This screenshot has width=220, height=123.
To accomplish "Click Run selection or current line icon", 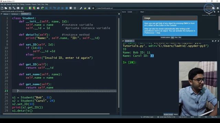I will [x=38, y=8].
